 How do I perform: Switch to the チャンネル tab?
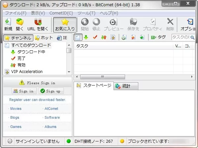[x=18, y=38]
